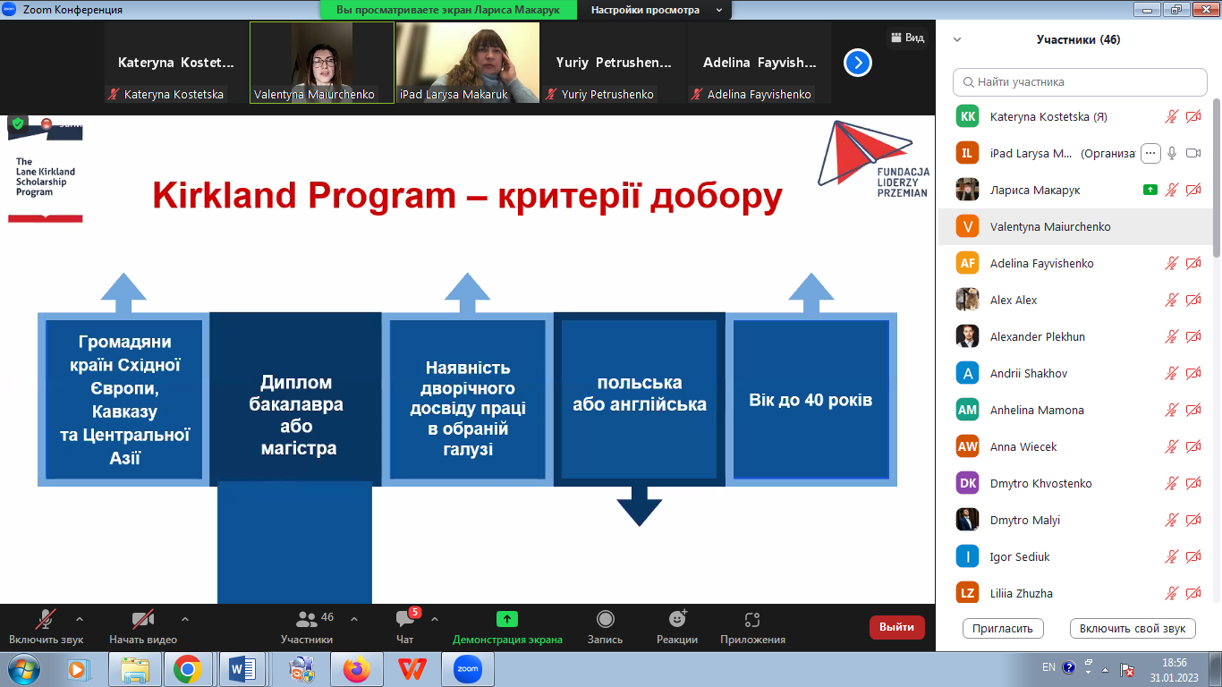Open File Explorer from taskbar
The height and width of the screenshot is (687, 1222).
134,669
